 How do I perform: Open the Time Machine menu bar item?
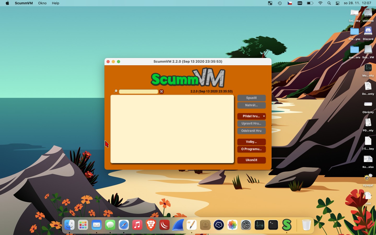pos(280,3)
